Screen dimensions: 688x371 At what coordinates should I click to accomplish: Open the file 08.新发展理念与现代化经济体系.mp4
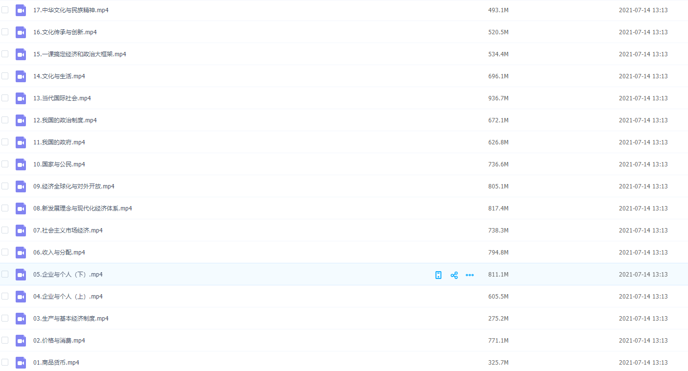coord(83,209)
